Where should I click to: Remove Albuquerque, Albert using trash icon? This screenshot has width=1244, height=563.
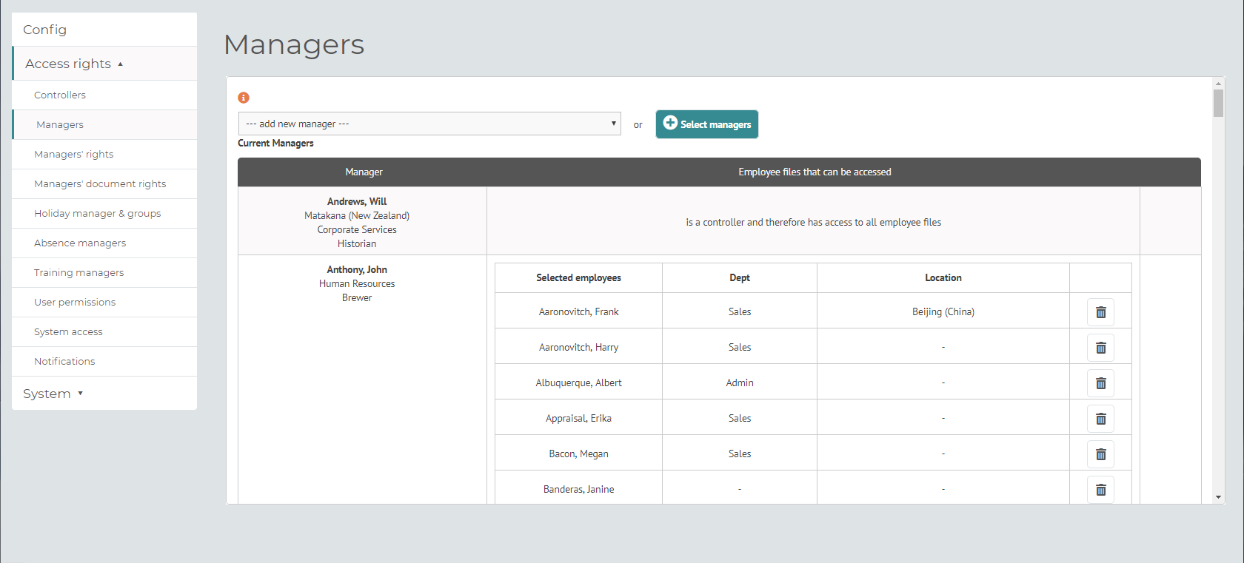click(1100, 383)
